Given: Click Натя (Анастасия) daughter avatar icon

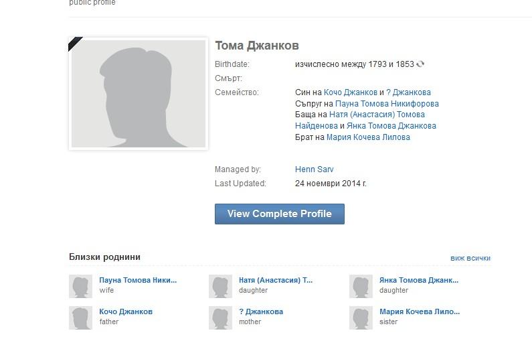Looking at the screenshot, I should coord(220,286).
